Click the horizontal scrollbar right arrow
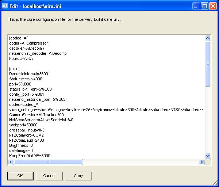This screenshot has height=187, width=219. [201, 162]
